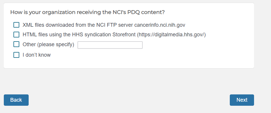271x113 pixels.
Task: Click the 'I don't know' label text
Action: coord(37,55)
